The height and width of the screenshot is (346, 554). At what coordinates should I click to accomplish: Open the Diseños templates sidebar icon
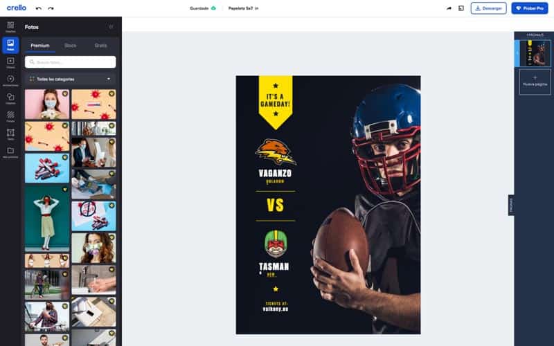tap(10, 27)
